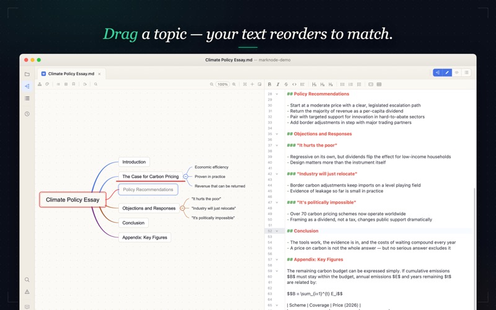
Task: Apply Heading 2 style
Action: tap(322, 84)
